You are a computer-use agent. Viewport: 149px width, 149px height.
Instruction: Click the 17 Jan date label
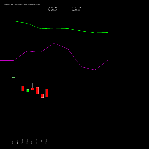41,142
